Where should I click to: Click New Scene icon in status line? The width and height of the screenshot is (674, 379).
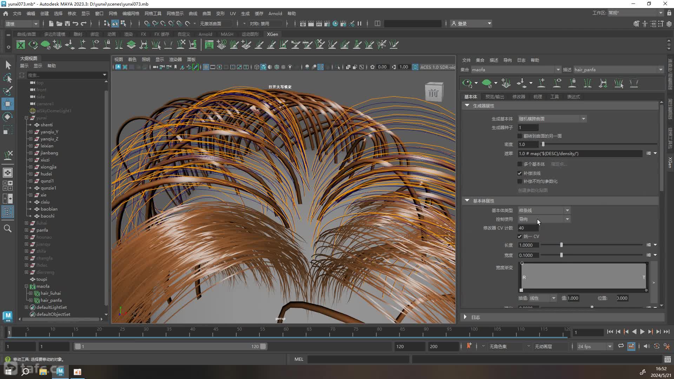click(x=51, y=24)
